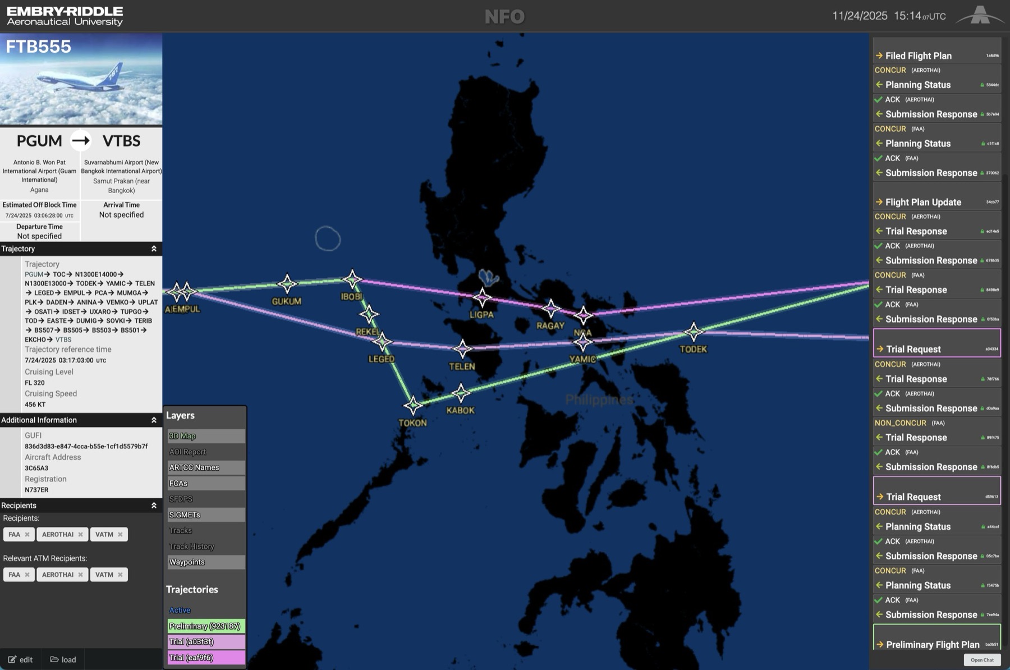Toggle the ARTCC Names layer

click(206, 467)
